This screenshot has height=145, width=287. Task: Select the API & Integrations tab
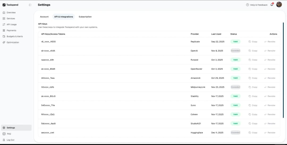[64, 17]
